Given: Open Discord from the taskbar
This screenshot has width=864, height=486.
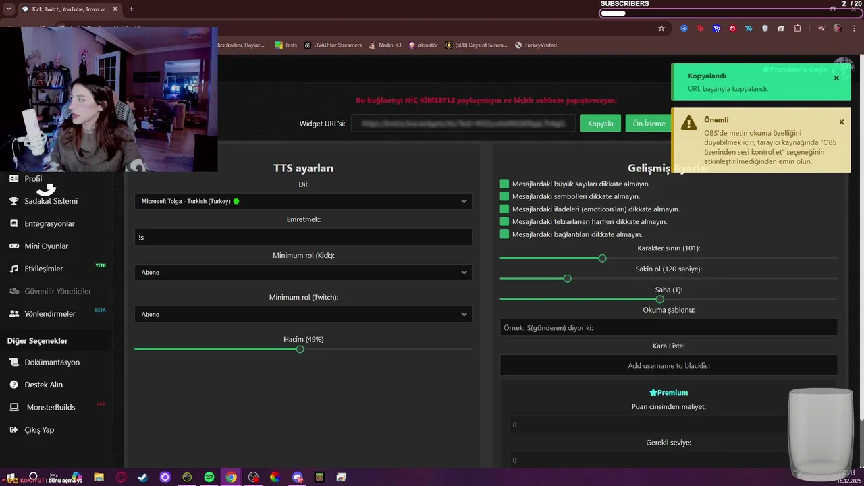Looking at the screenshot, I should tap(298, 477).
